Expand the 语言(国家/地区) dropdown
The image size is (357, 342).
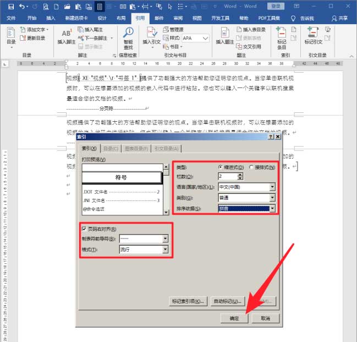[x=272, y=187]
